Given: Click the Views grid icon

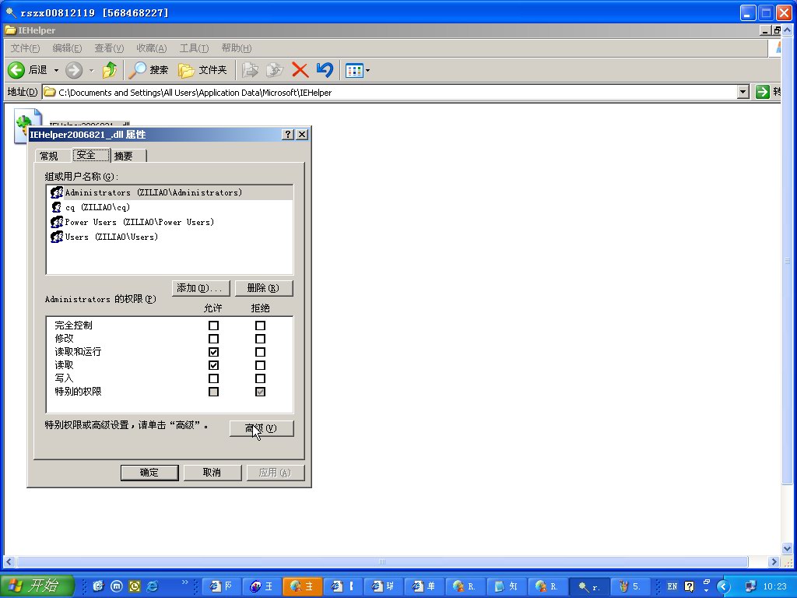Looking at the screenshot, I should point(354,70).
